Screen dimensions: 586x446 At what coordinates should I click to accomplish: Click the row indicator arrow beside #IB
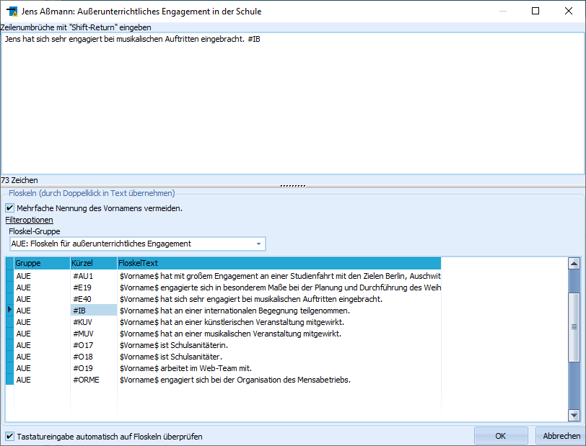(9, 310)
